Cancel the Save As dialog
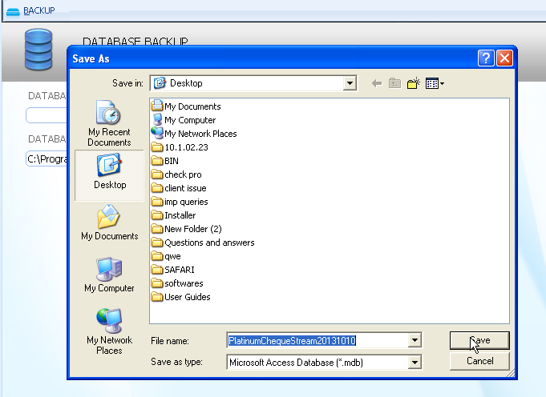Viewport: 546px width, 397px height. click(479, 361)
